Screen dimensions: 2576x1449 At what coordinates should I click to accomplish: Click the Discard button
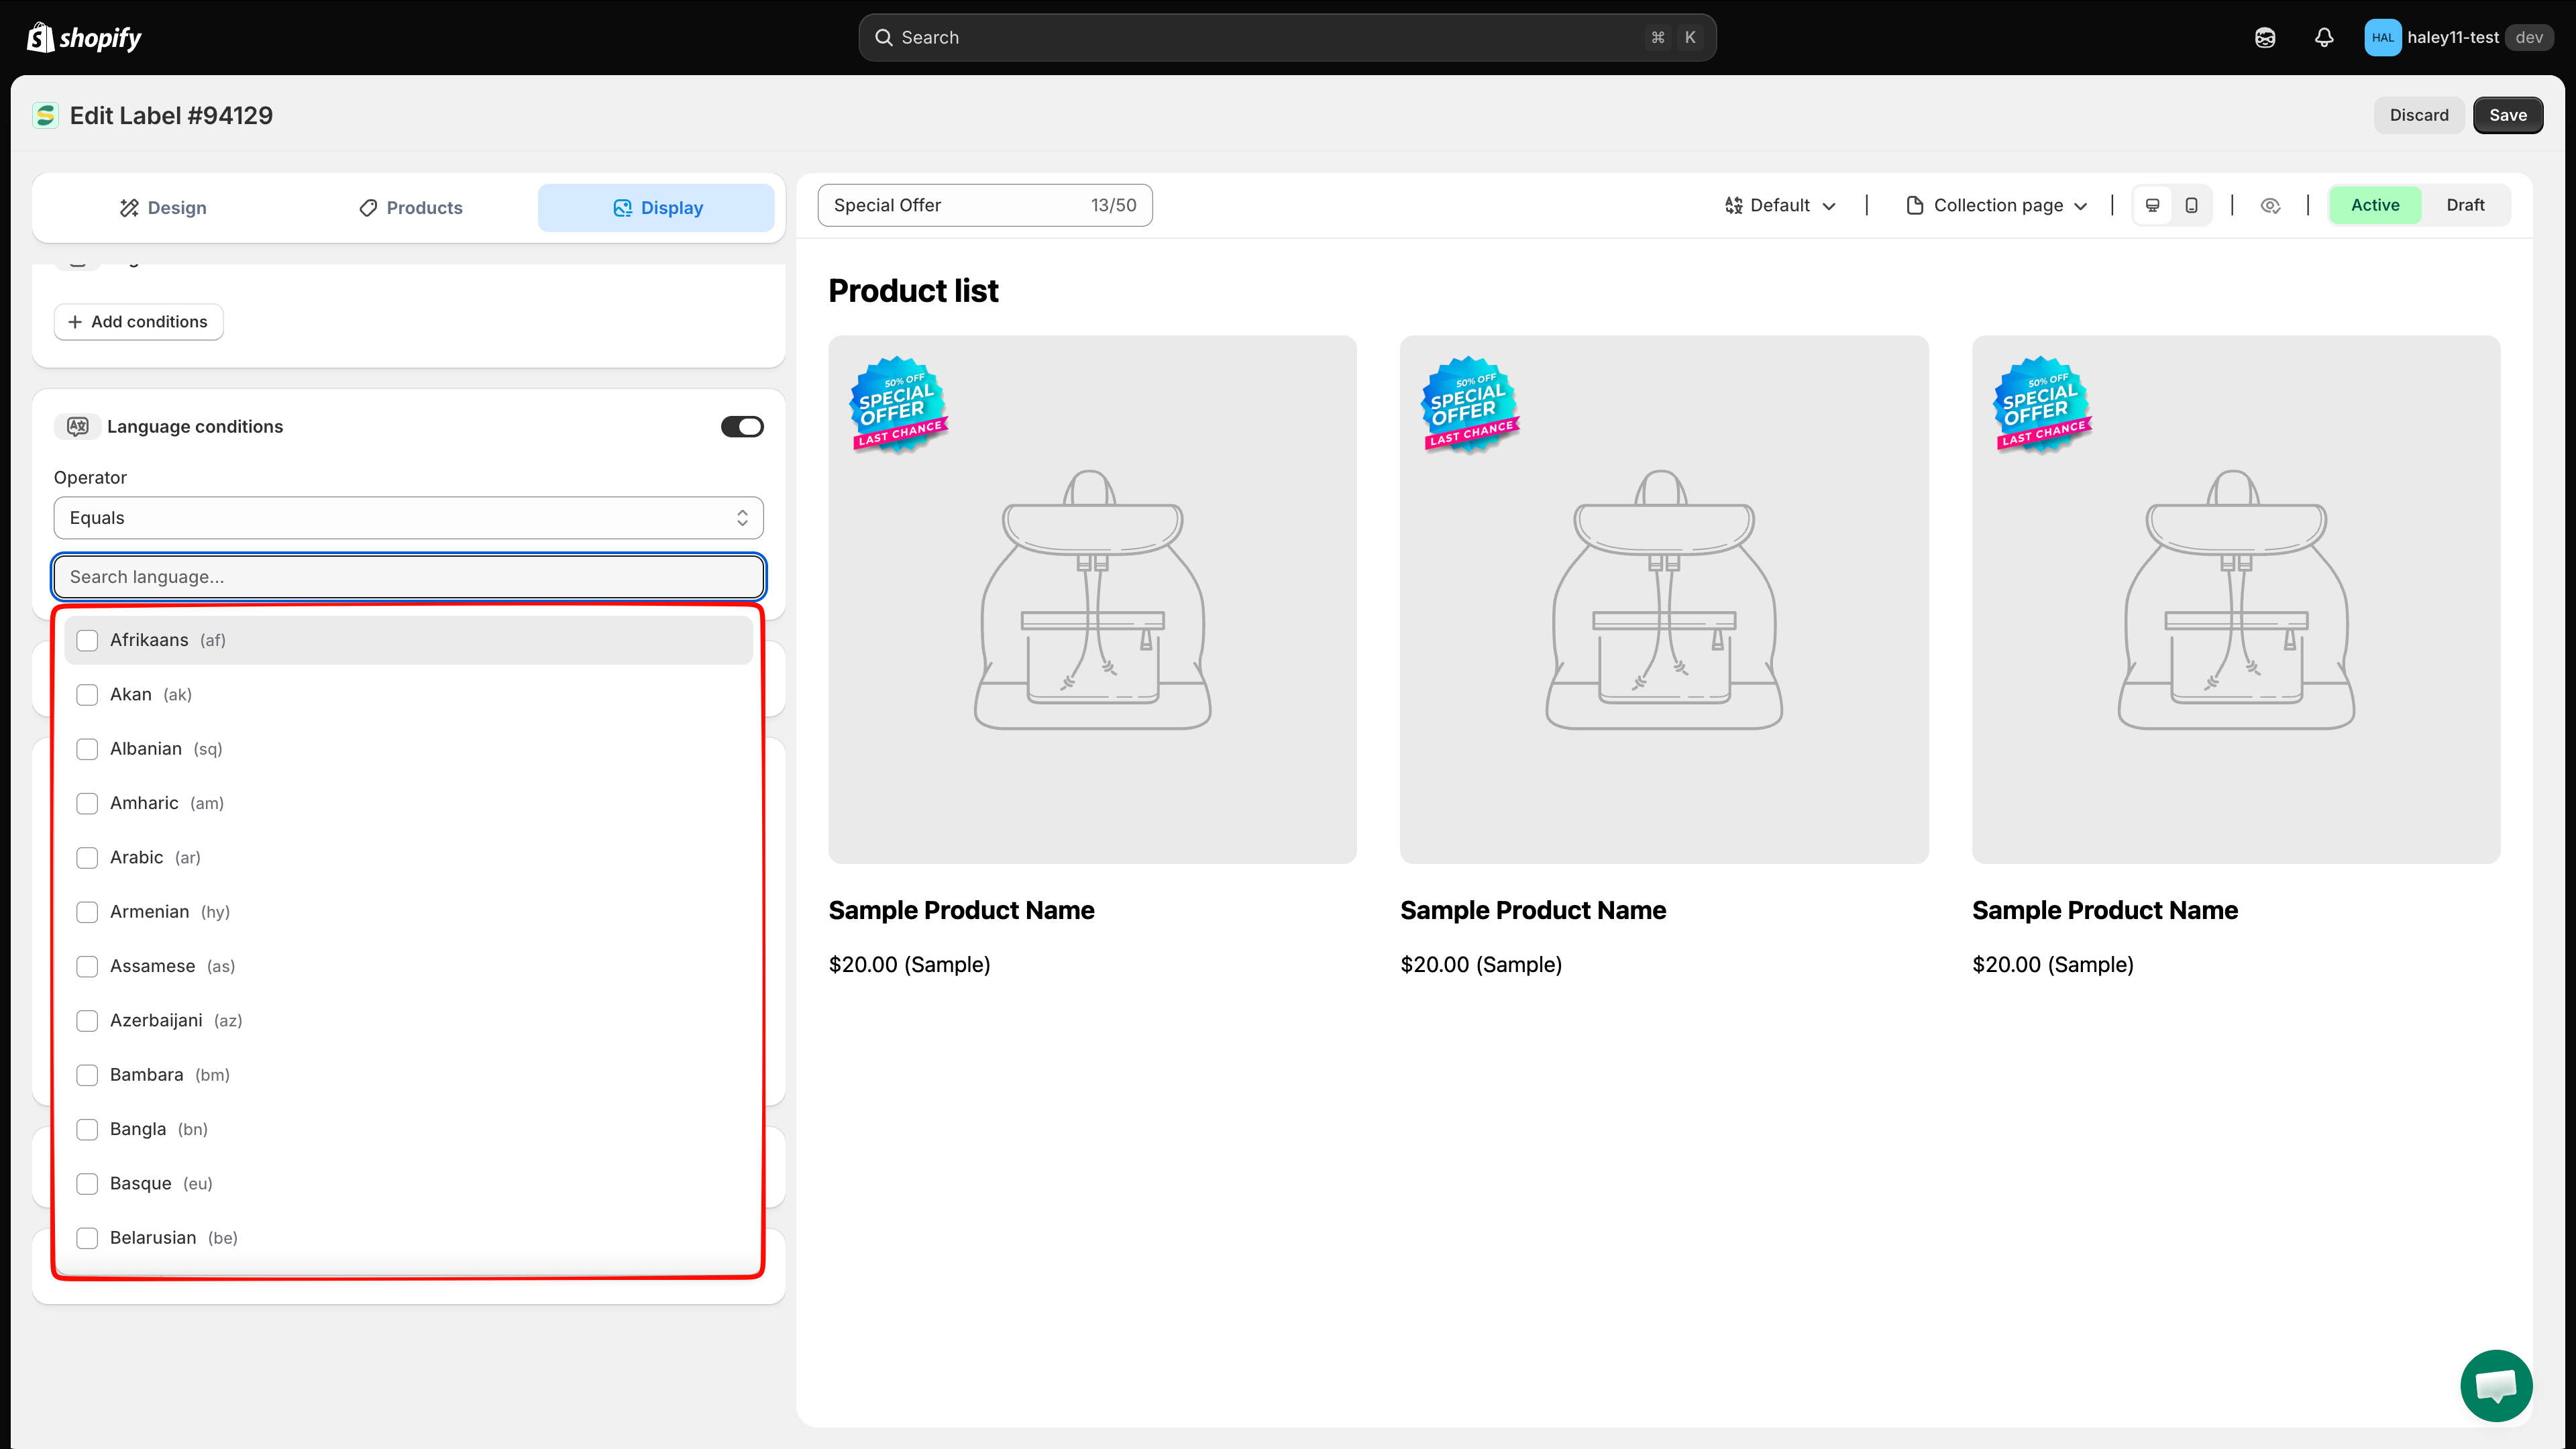(x=2419, y=115)
